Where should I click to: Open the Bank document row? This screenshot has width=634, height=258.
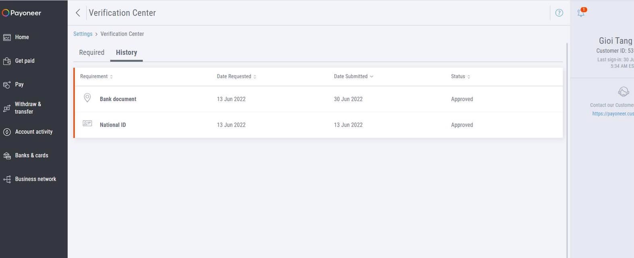click(x=118, y=99)
